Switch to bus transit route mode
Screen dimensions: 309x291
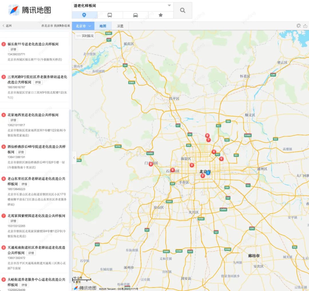pyautogui.click(x=110, y=15)
